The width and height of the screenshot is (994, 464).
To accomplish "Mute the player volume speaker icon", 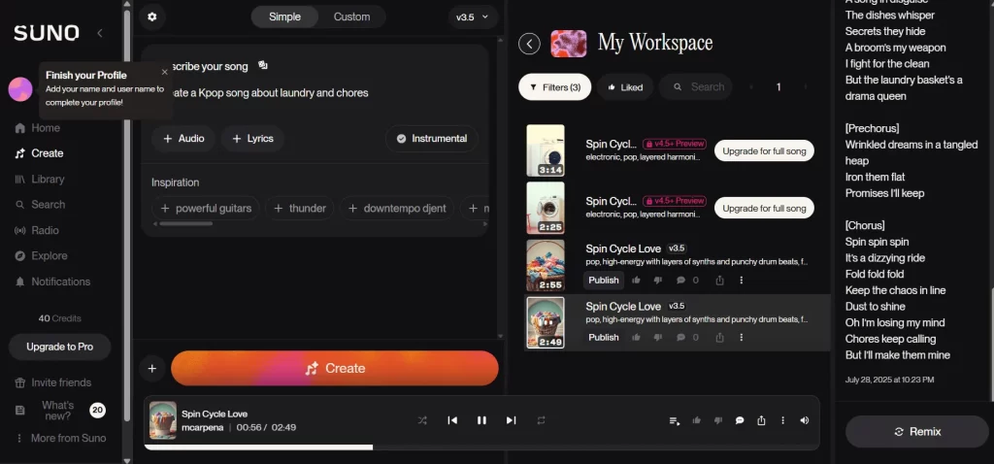I will (x=804, y=420).
